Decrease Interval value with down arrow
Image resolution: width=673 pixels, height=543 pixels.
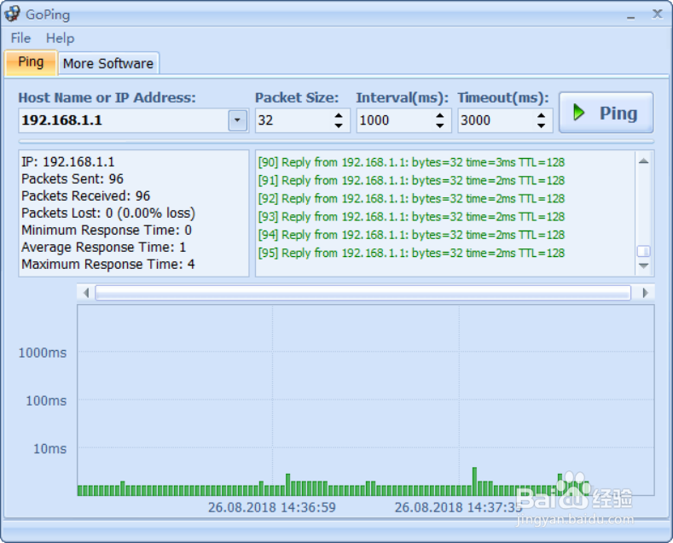[440, 126]
